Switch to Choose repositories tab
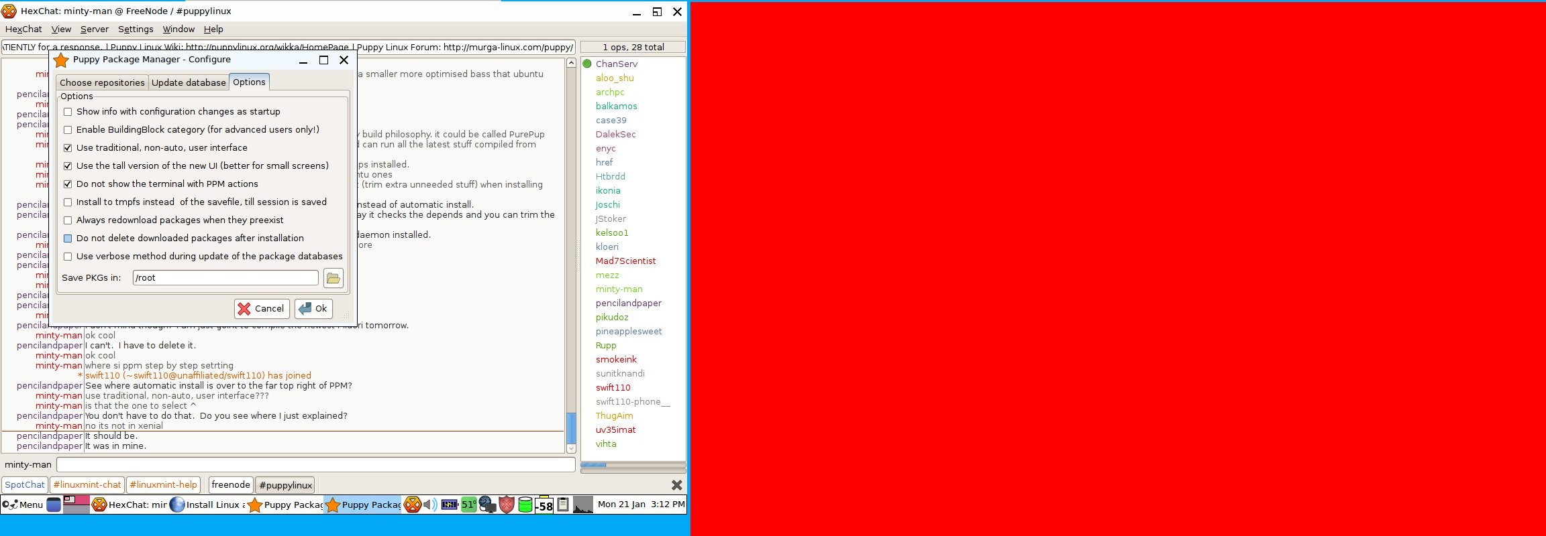The image size is (1546, 536). click(102, 82)
